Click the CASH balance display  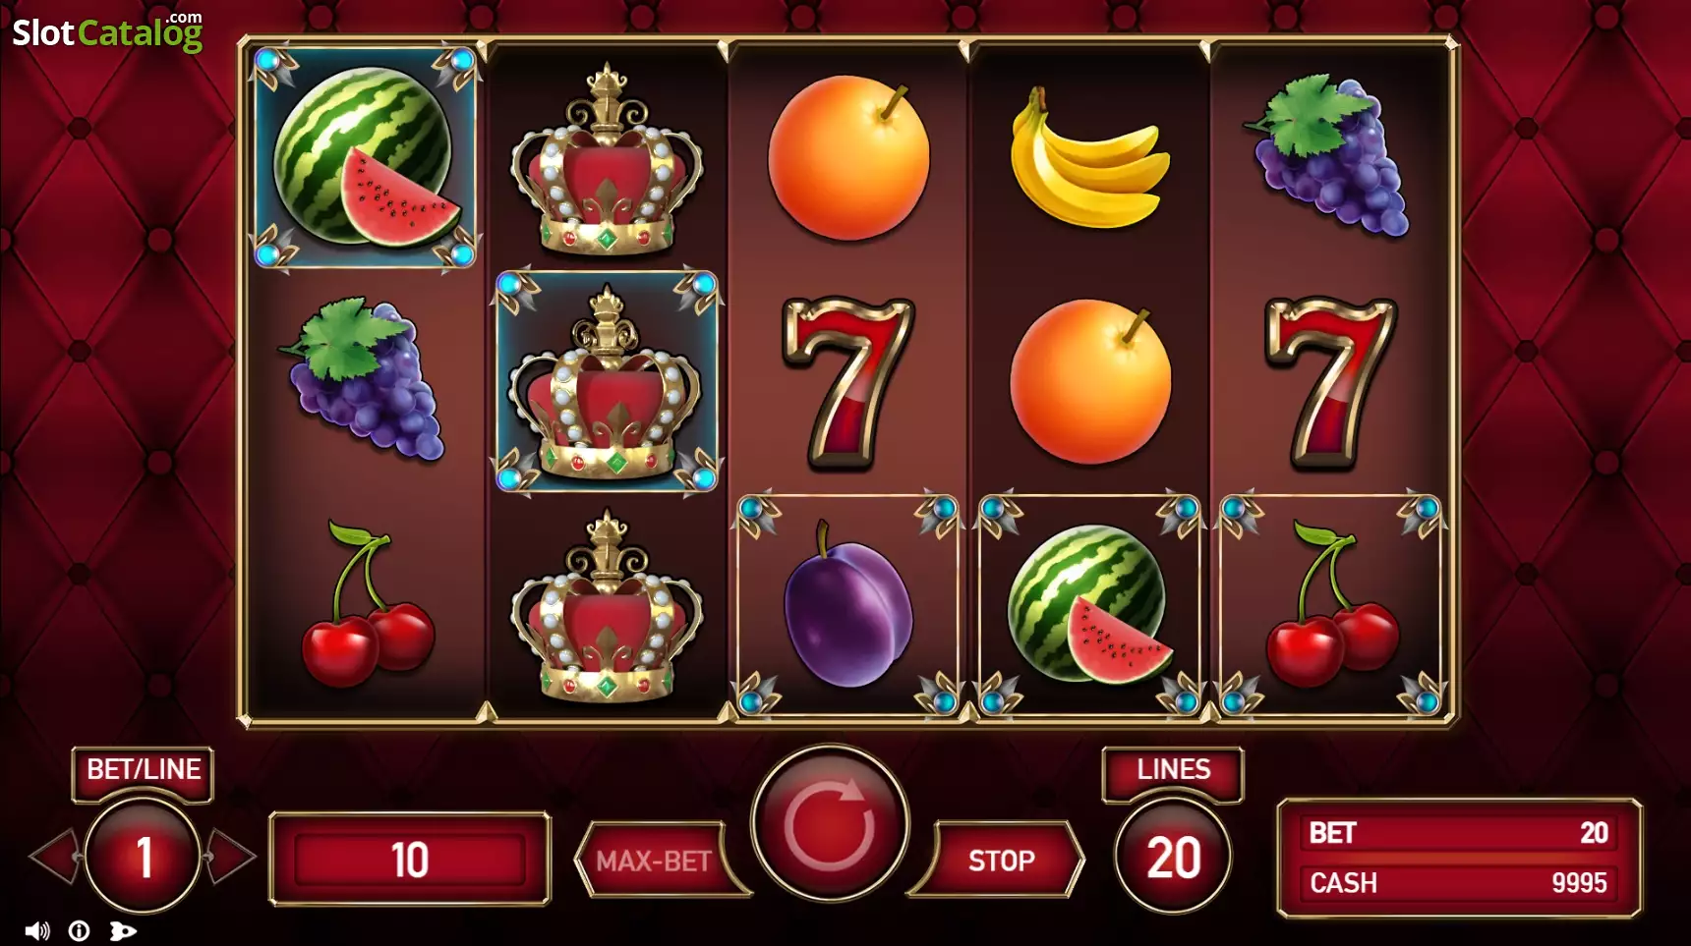(1458, 882)
